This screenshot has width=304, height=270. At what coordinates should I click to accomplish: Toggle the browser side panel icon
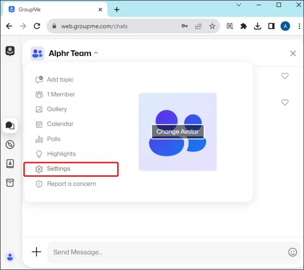click(x=271, y=26)
